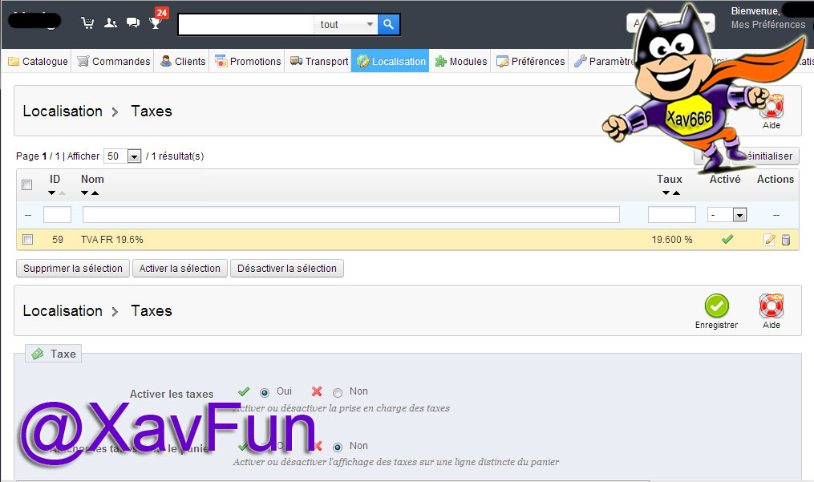
Task: Select Non for taxes in cart display
Action: [338, 447]
